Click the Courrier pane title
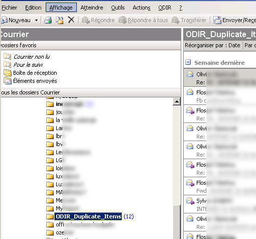256x239 pixels. [15, 34]
